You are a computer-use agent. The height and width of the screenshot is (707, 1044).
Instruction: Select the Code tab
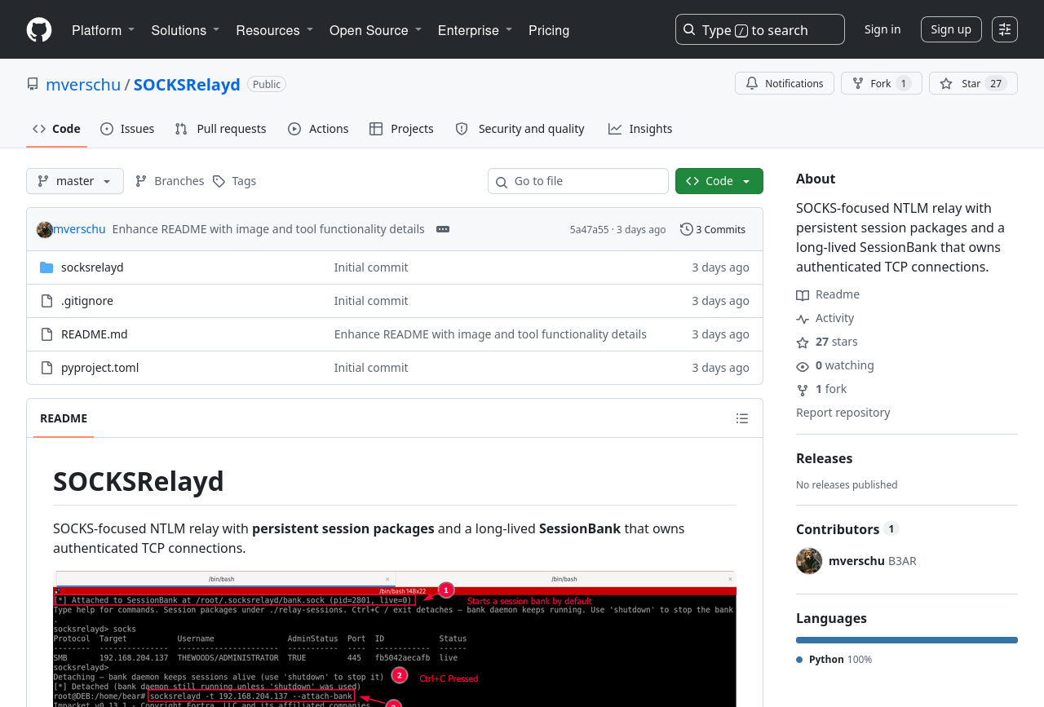pos(56,129)
